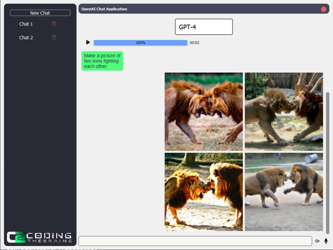Viewport: 333px width, 250px height.
Task: Open the GPT-4 model selector
Action: pyautogui.click(x=204, y=27)
